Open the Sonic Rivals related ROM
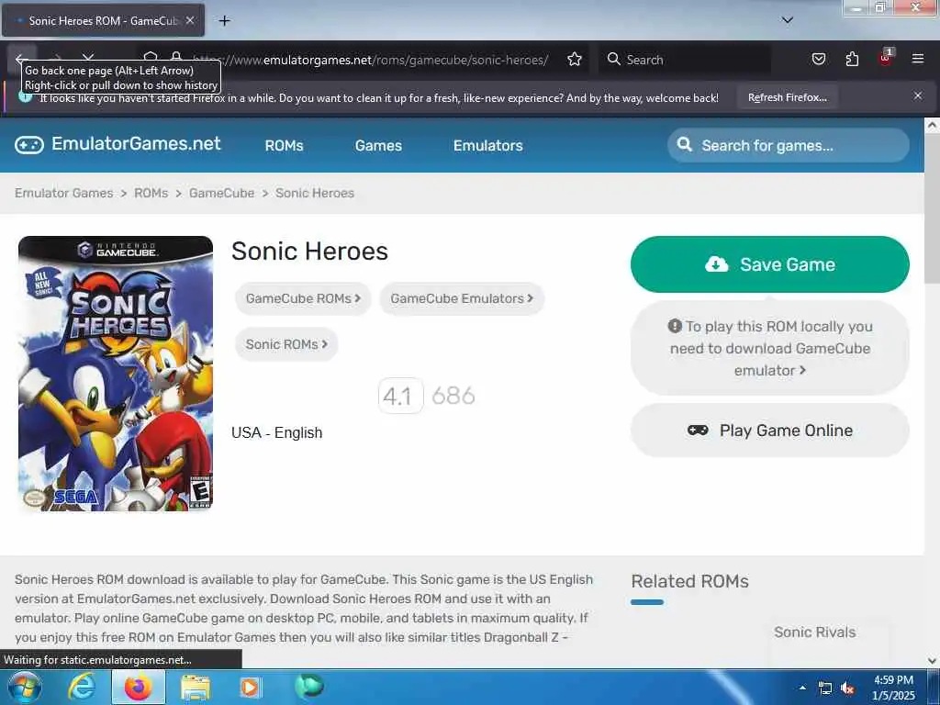 click(x=815, y=632)
